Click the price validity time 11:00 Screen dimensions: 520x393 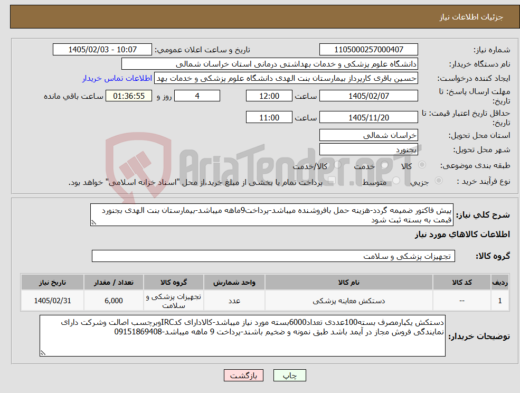click(x=269, y=117)
